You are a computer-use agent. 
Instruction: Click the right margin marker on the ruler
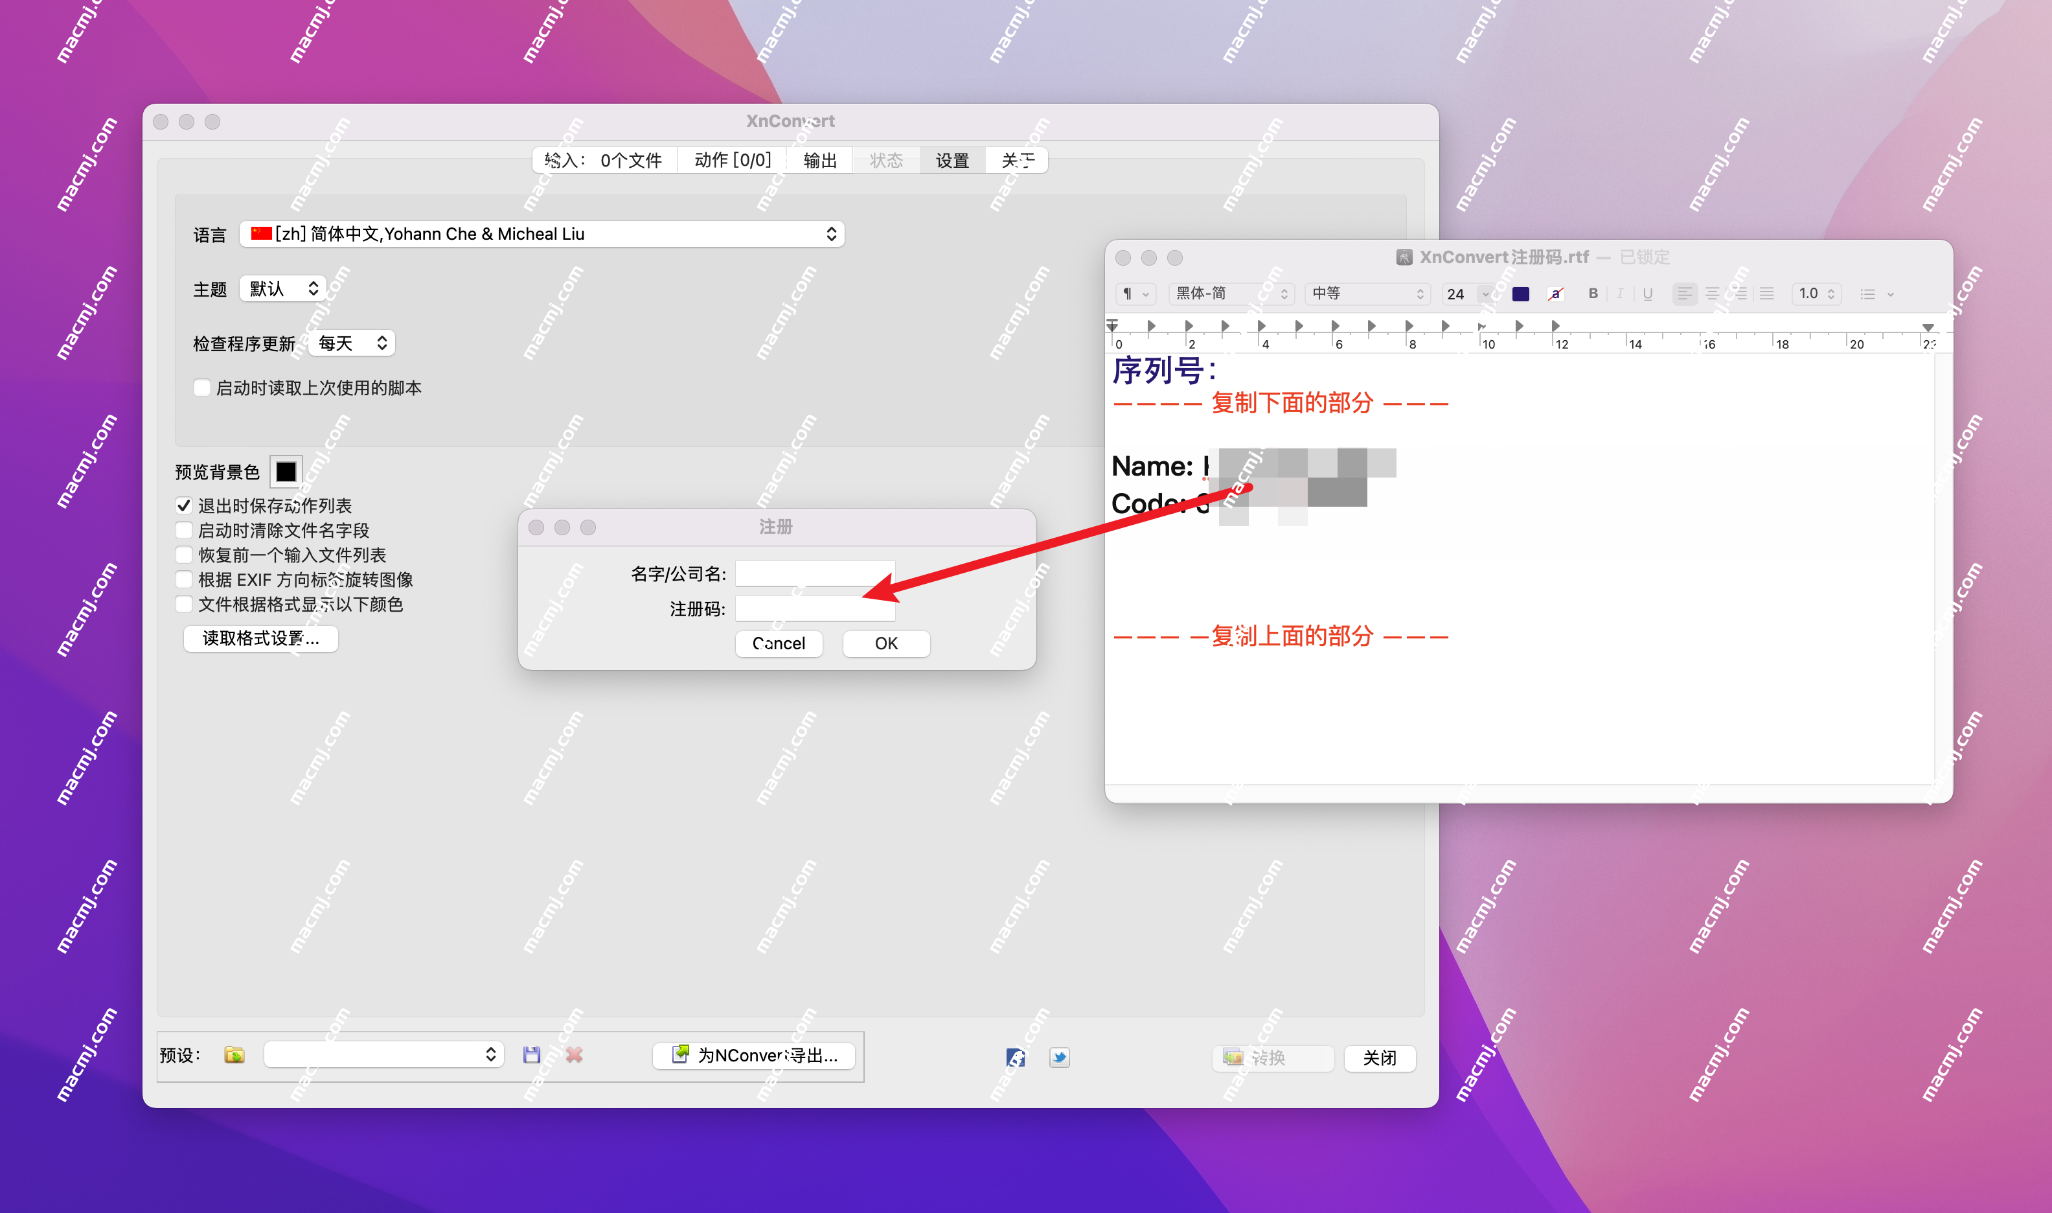(x=1928, y=327)
